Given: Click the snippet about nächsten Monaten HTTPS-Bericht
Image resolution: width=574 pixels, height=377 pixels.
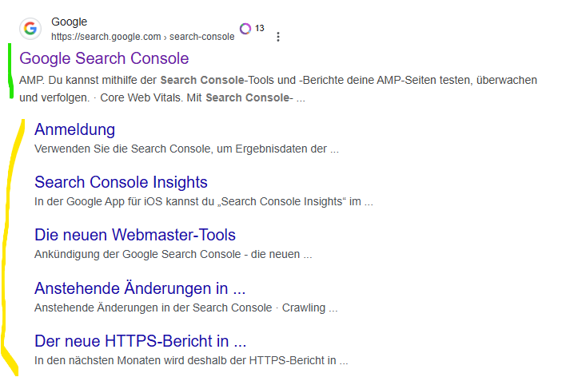Looking at the screenshot, I should 191,360.
